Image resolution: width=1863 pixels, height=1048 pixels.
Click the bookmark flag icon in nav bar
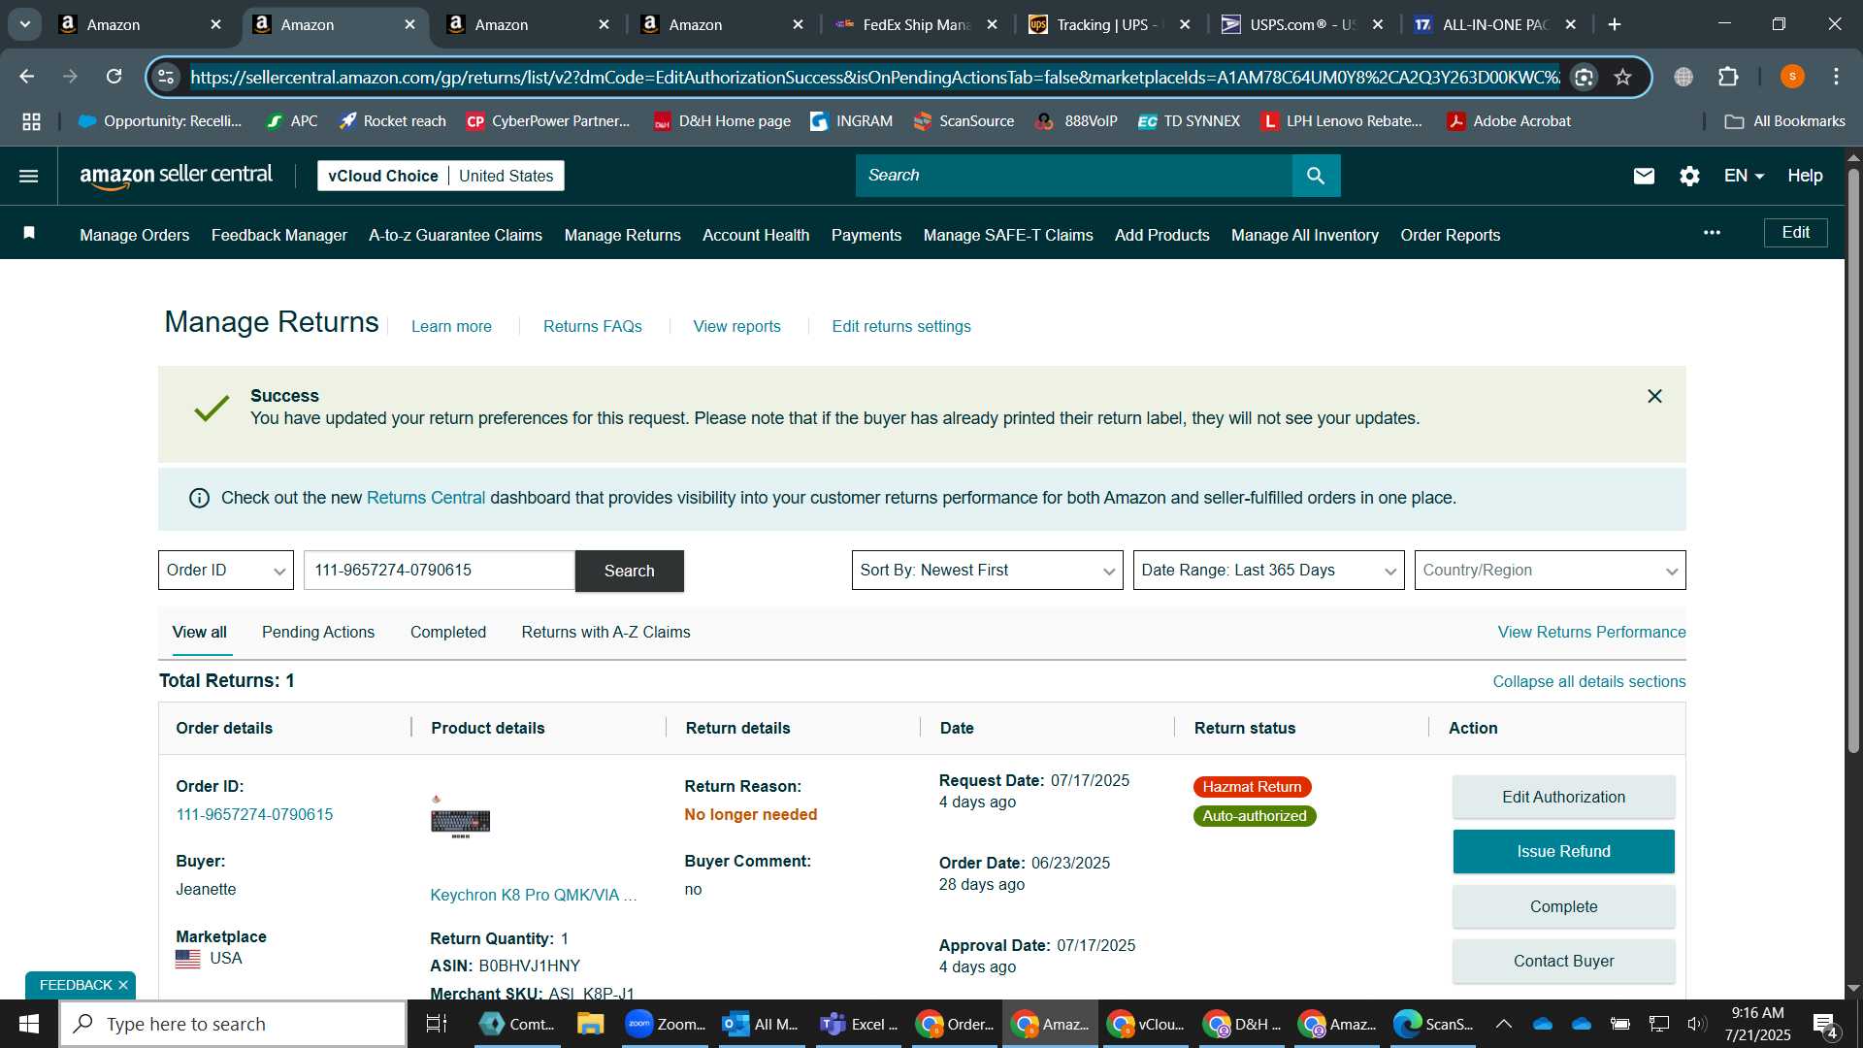[x=29, y=233]
